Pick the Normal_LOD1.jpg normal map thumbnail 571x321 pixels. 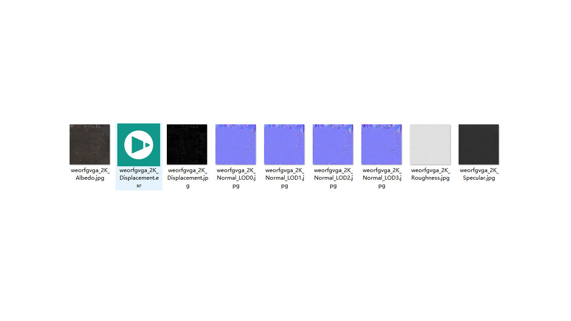pos(284,144)
